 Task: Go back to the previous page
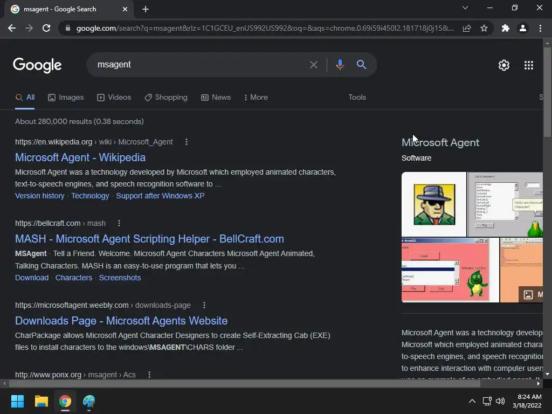12,28
